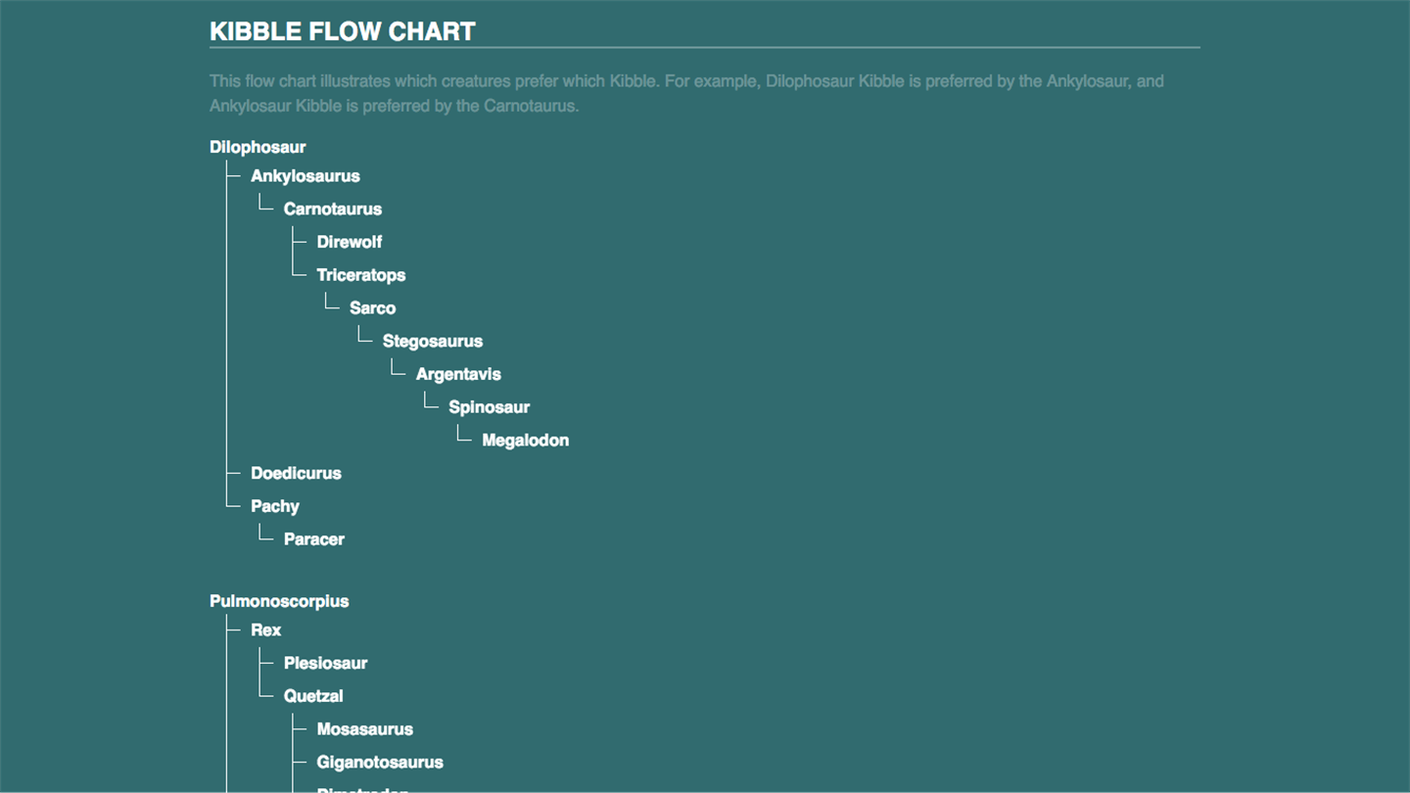
Task: Click the Carnotaurus entry
Action: click(x=332, y=210)
